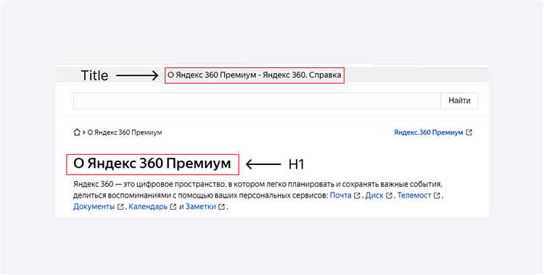Focus the search input field

[257, 101]
